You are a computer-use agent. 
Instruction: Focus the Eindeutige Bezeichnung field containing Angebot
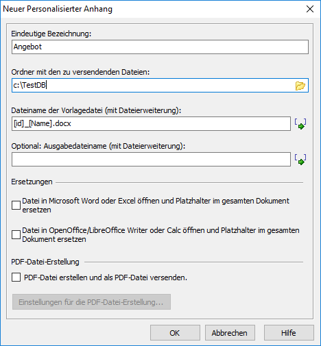(160, 47)
